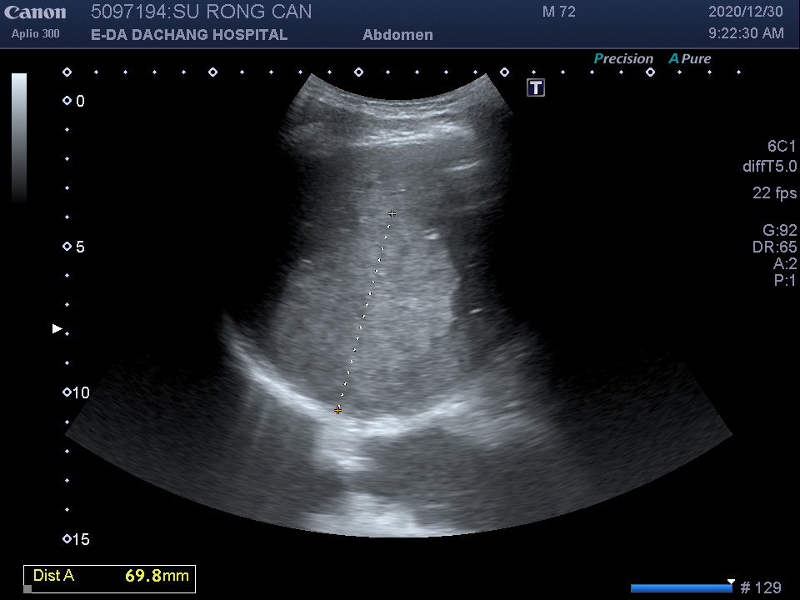
Task: Click the DR:65 dynamic range value
Action: click(774, 247)
